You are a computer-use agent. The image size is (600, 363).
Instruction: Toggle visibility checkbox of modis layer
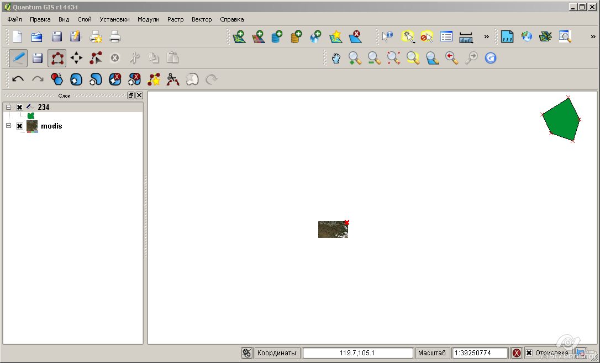[19, 126]
